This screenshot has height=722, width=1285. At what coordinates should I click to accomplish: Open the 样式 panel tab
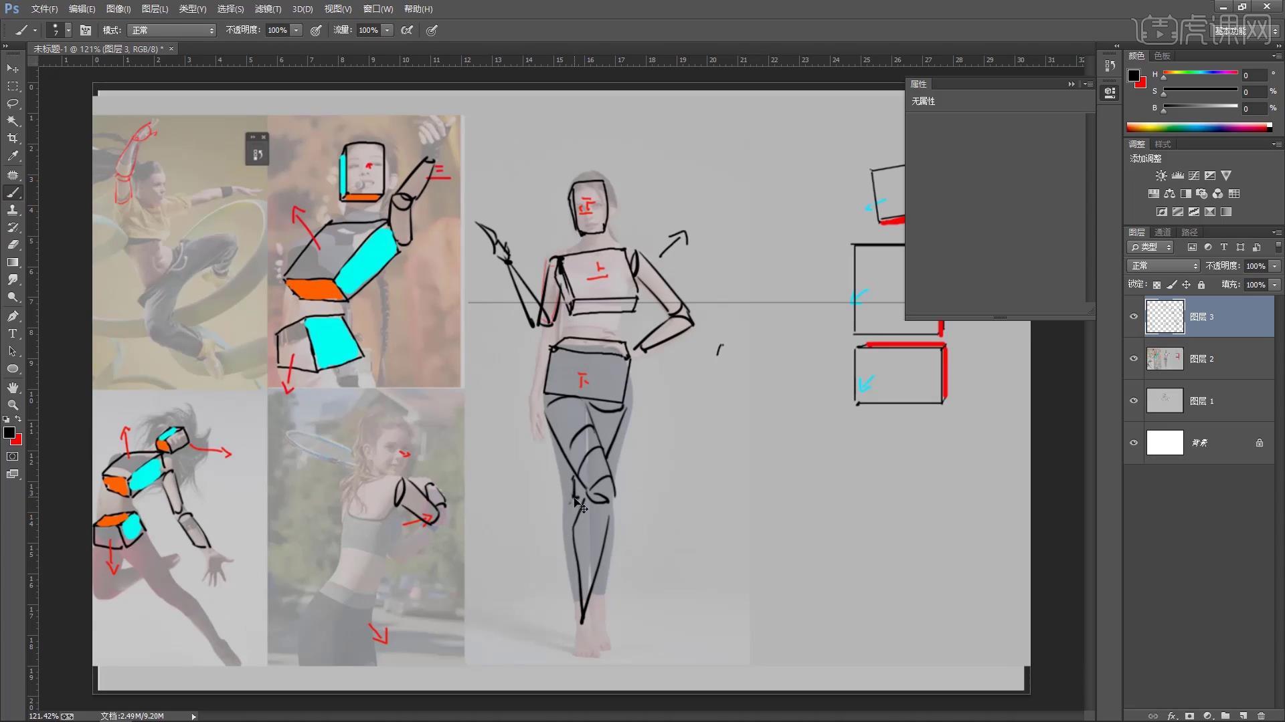pyautogui.click(x=1163, y=144)
